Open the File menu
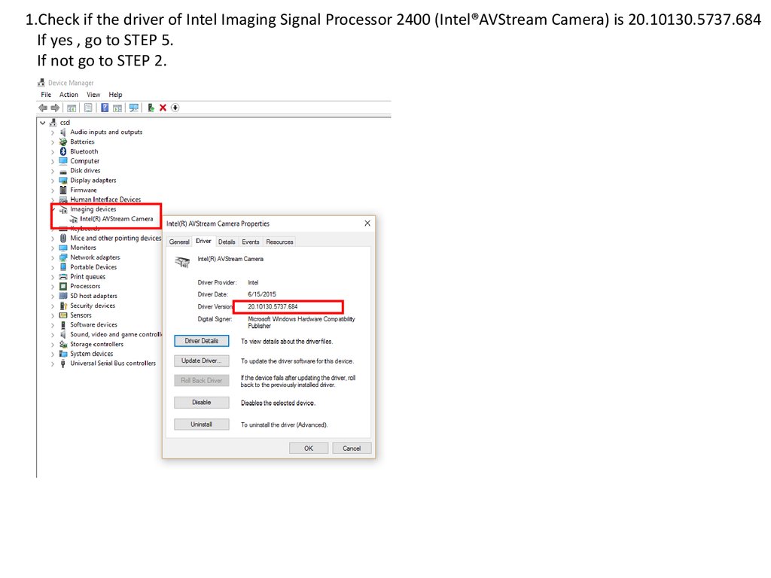 tap(46, 94)
